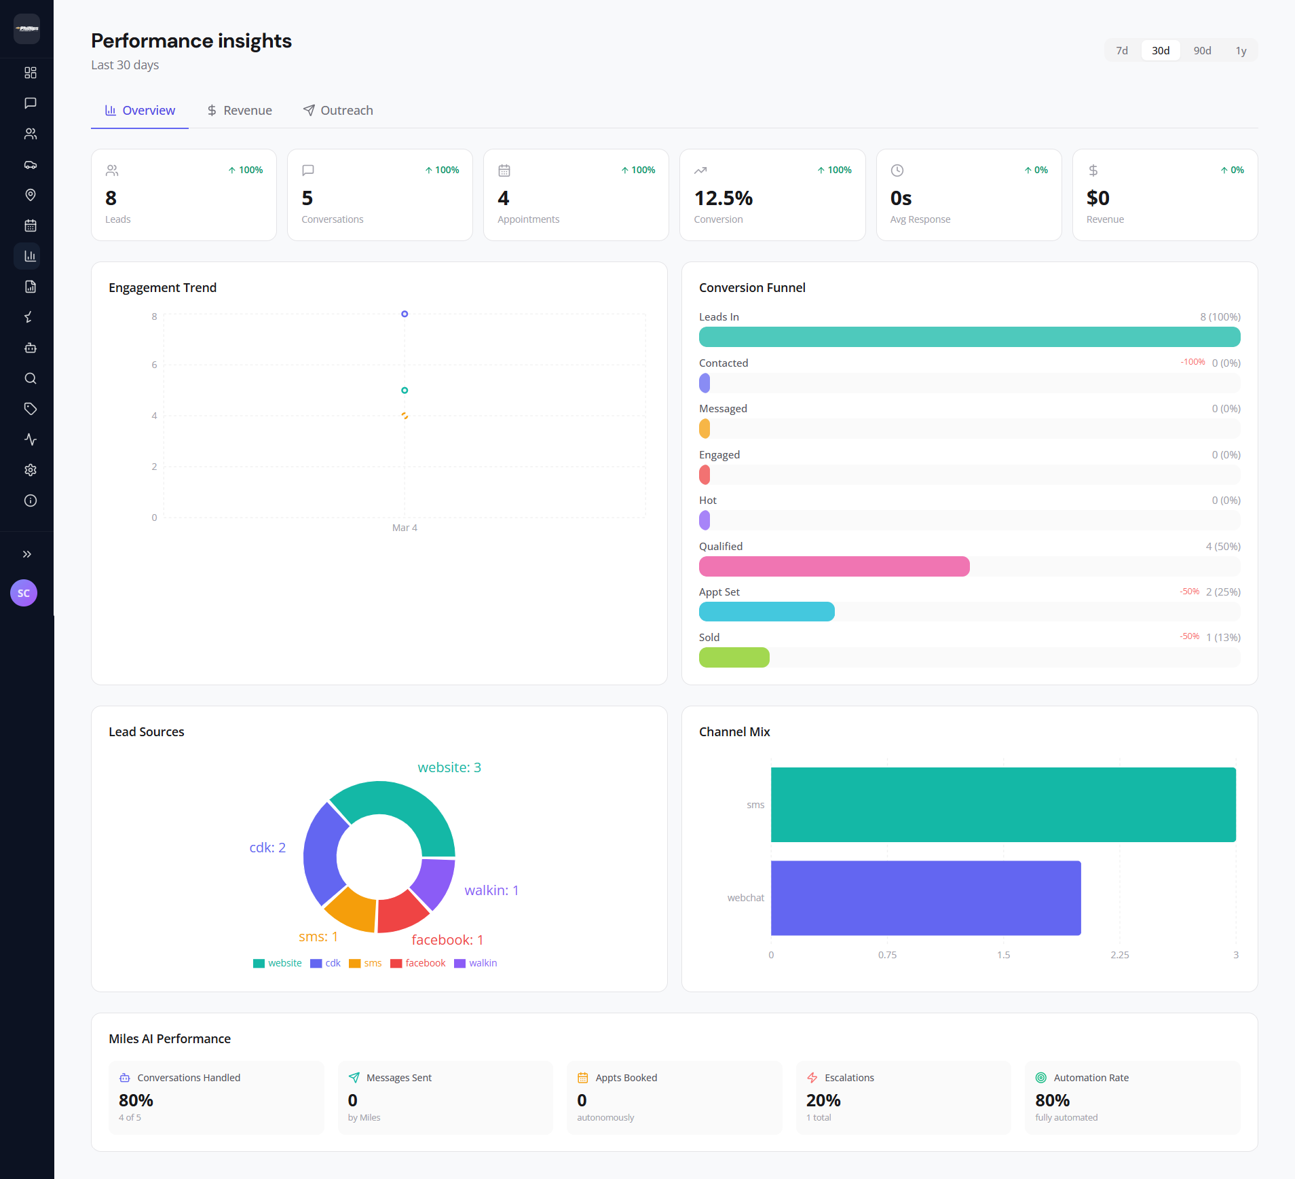Click the Leads In funnel bar
1295x1179 pixels.
[x=969, y=337]
